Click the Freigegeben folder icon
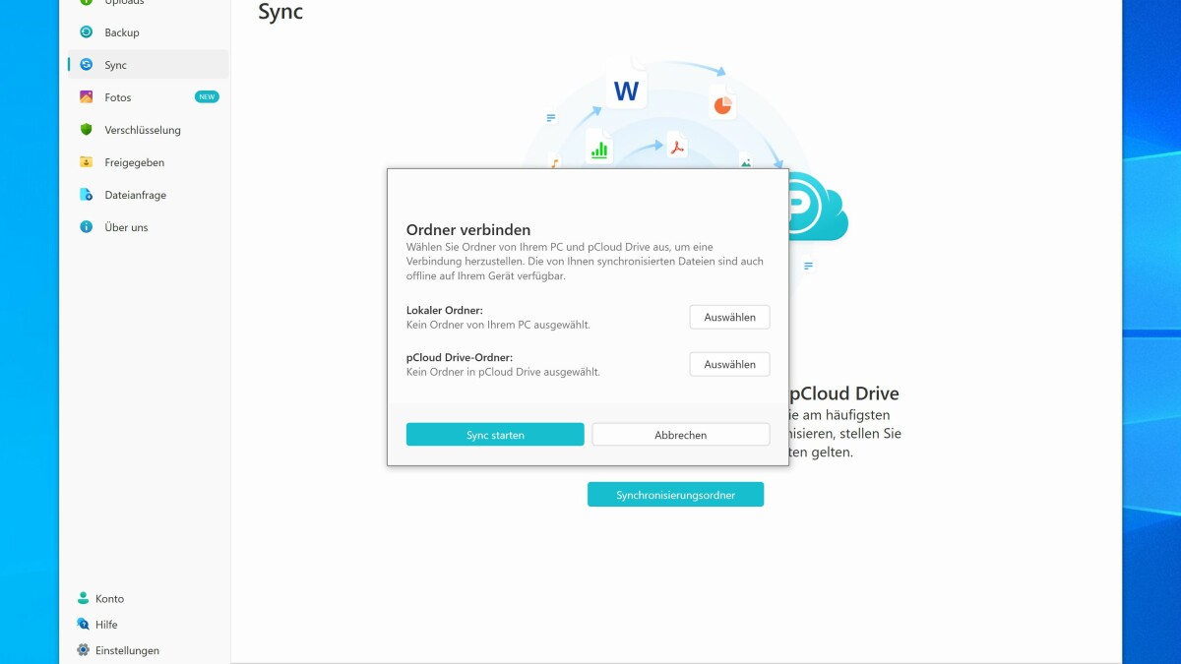 pos(86,162)
